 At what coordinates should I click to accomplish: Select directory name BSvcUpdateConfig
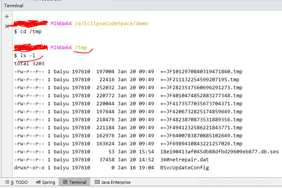(x=185, y=168)
